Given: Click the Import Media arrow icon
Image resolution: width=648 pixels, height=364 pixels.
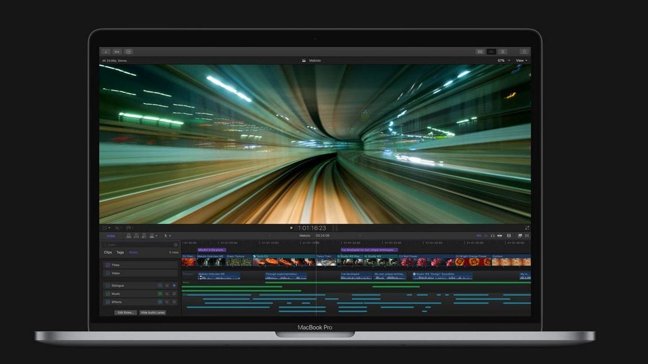Looking at the screenshot, I should (x=106, y=52).
